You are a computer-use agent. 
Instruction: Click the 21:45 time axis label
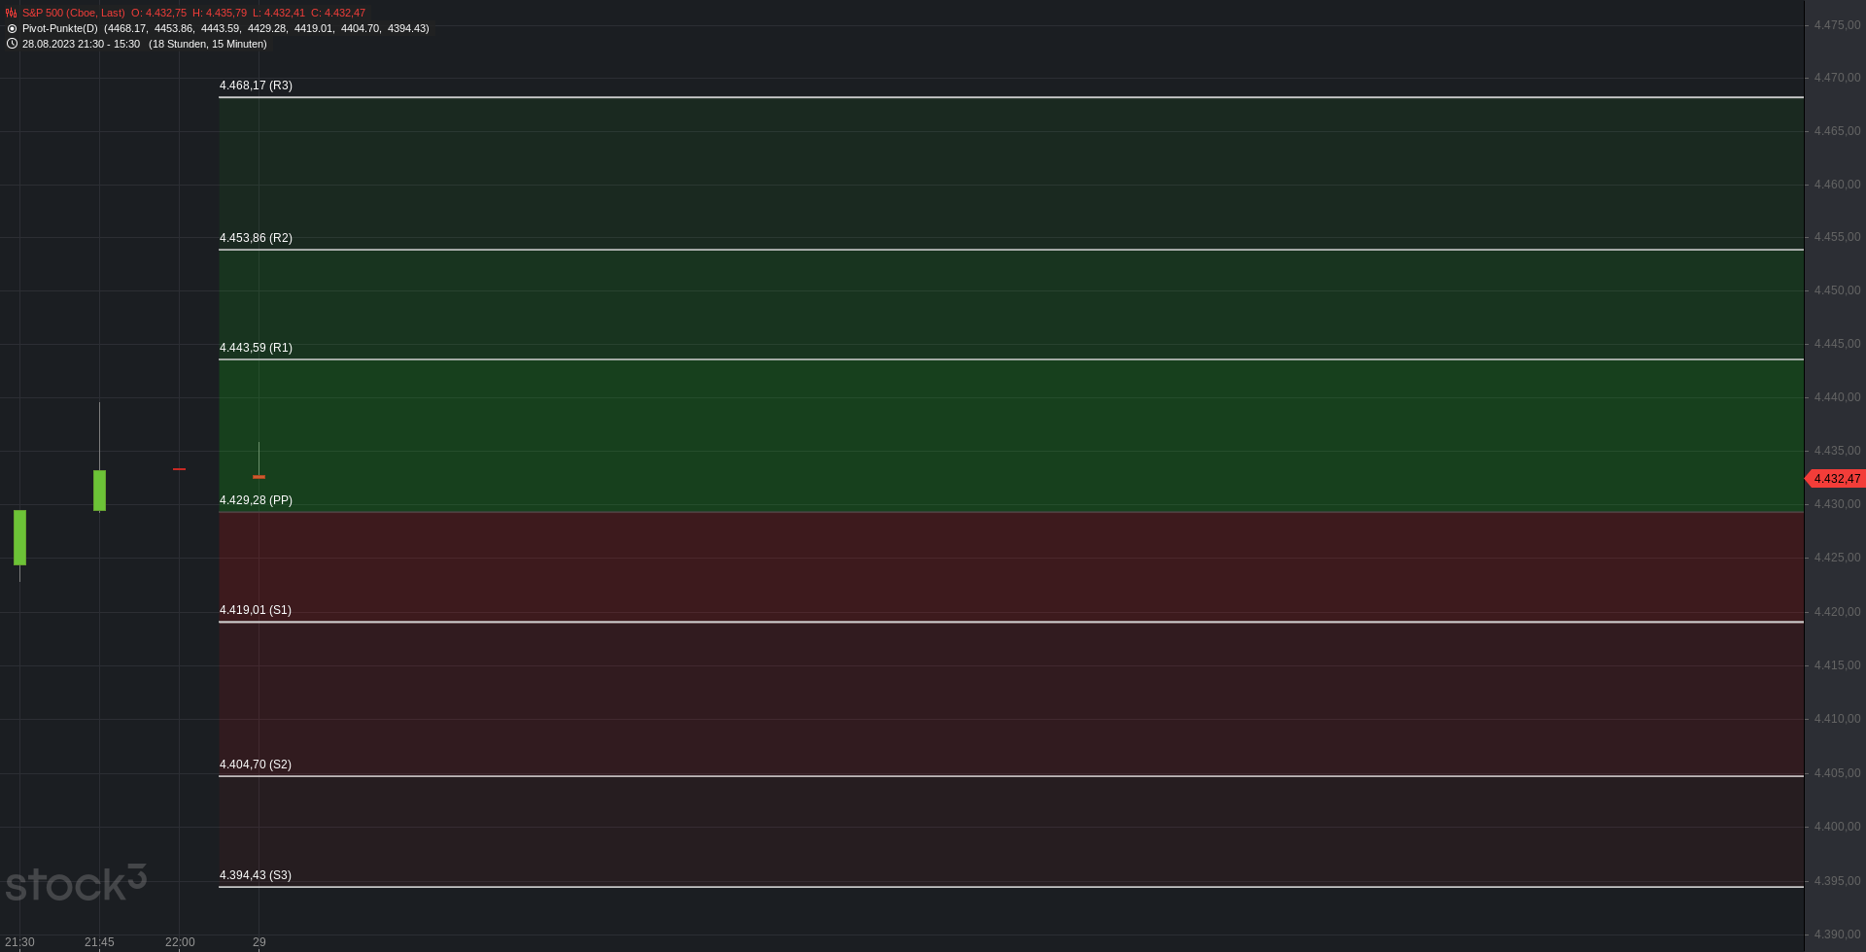click(99, 942)
